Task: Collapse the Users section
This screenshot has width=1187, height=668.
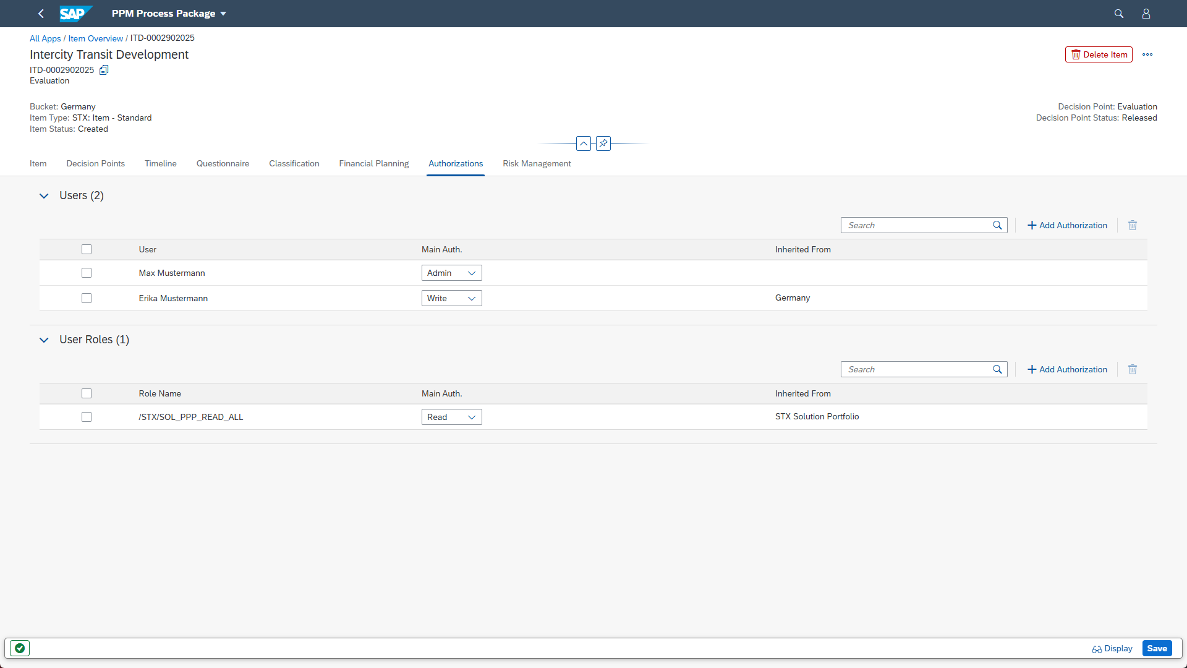Action: 44,195
